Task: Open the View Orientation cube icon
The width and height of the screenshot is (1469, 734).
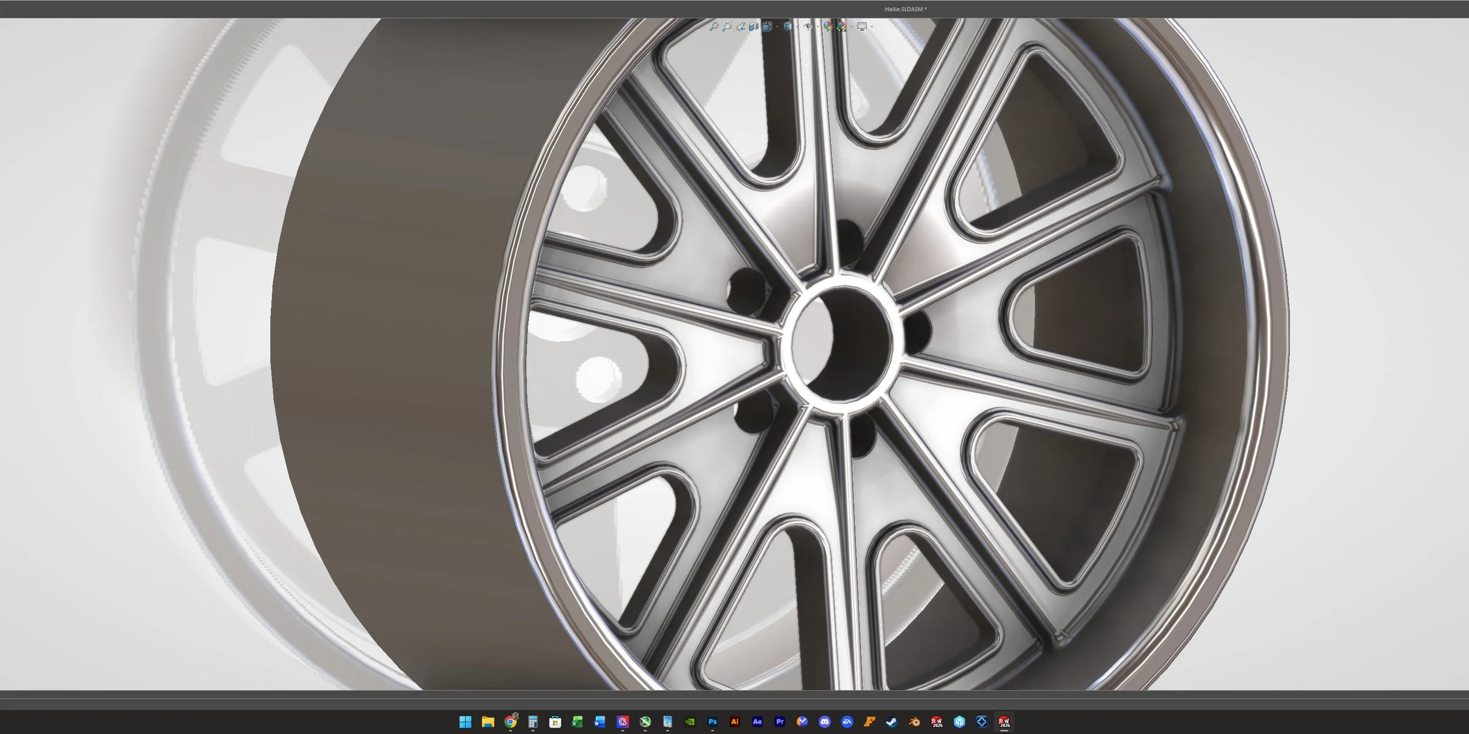Action: pyautogui.click(x=767, y=26)
